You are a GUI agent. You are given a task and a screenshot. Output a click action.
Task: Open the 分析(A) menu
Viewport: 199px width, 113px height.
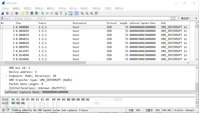[62, 8]
